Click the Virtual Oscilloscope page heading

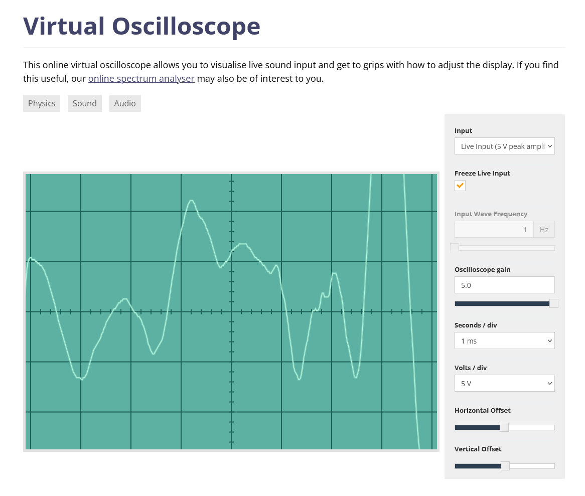[141, 26]
